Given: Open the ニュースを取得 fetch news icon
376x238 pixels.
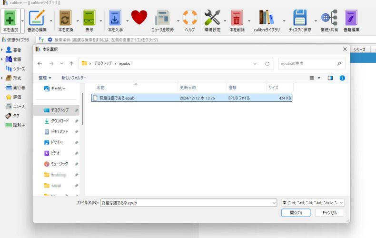Looking at the screenshot, I should click(x=162, y=18).
